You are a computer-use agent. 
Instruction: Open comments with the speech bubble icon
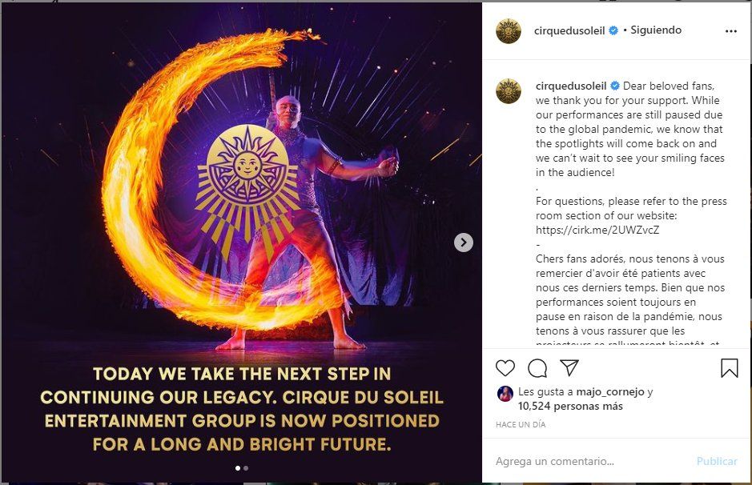click(537, 368)
